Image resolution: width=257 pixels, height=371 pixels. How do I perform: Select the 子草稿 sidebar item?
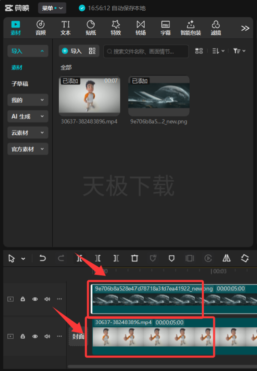tap(20, 84)
